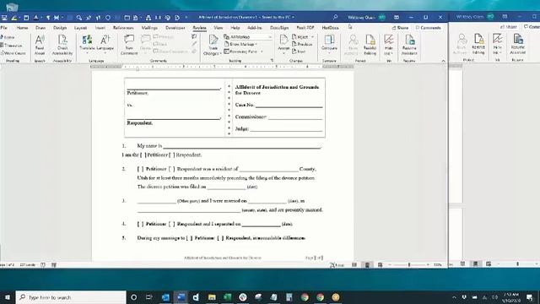Adjust the zoom slider in front window
Screen dimensions: 540x304
pos(409,264)
